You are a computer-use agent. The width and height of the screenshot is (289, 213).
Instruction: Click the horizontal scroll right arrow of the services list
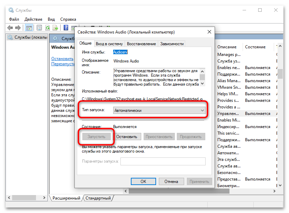pyautogui.click(x=274, y=191)
